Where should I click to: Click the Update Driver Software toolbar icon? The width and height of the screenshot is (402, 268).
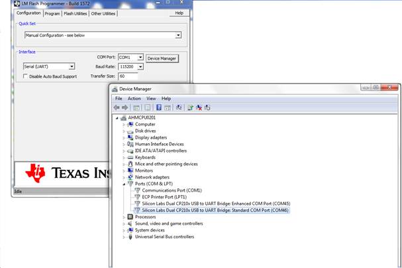191,107
